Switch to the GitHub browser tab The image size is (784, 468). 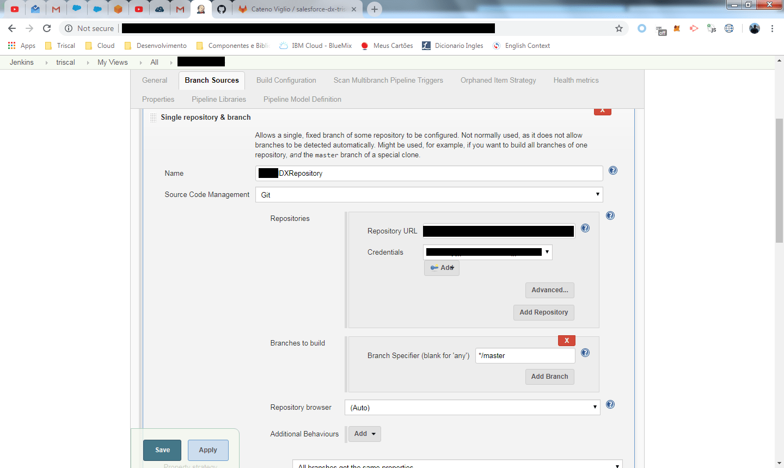[x=221, y=9]
